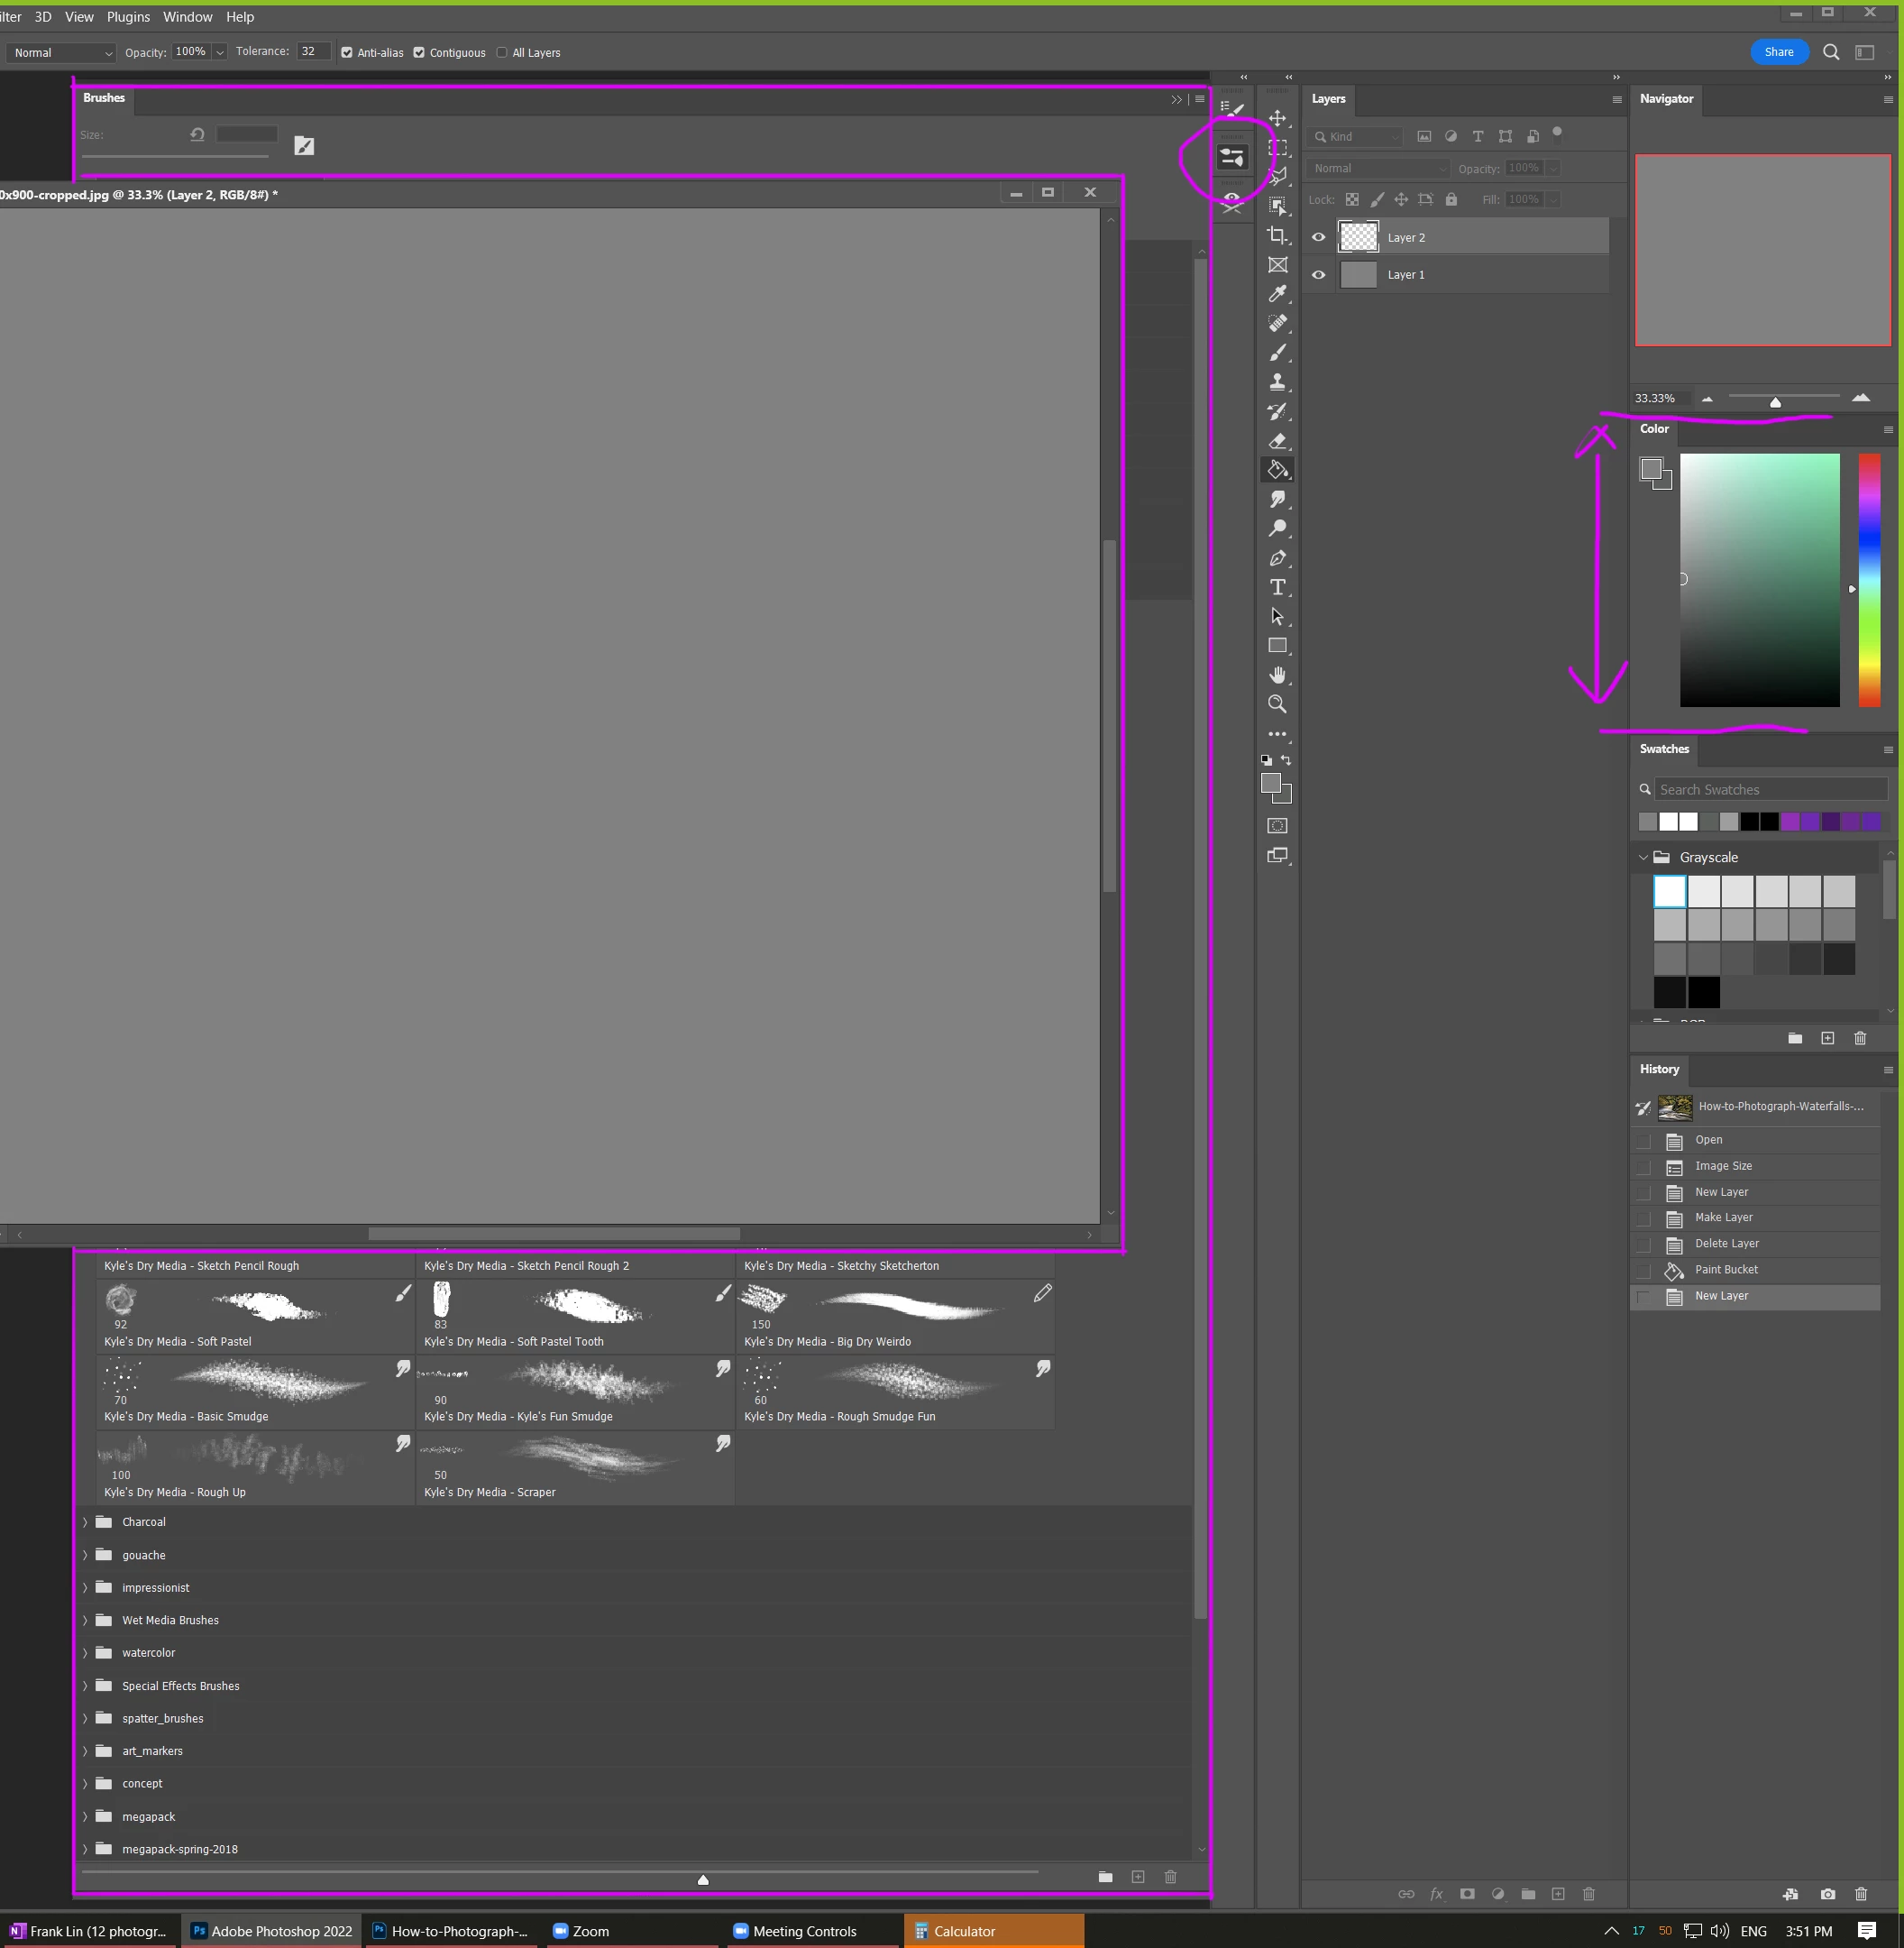The width and height of the screenshot is (1904, 1948).
Task: Select the Eraser tool
Action: pos(1277,440)
